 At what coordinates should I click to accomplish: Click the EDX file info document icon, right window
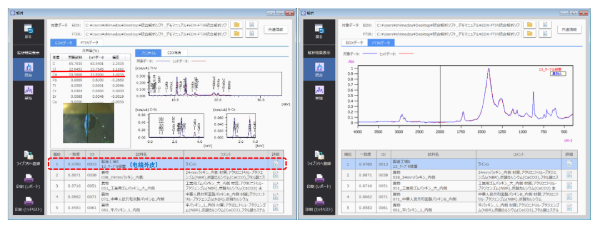[x=545, y=24]
